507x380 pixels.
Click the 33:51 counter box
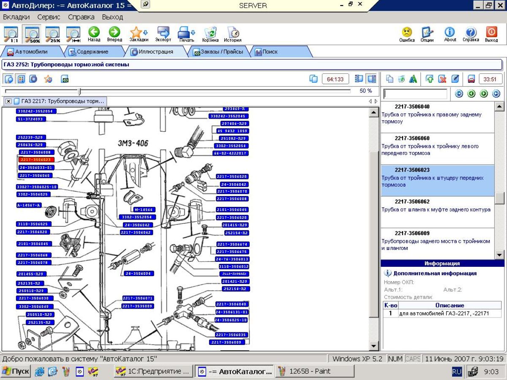[491, 79]
